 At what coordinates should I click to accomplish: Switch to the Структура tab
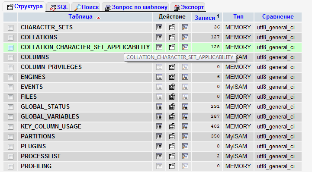[25, 7]
